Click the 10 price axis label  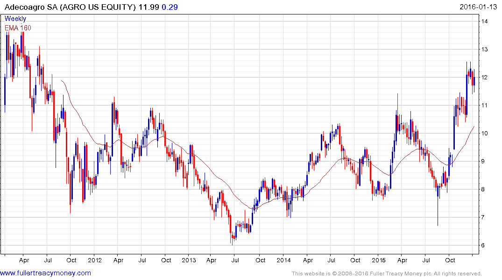click(486, 133)
